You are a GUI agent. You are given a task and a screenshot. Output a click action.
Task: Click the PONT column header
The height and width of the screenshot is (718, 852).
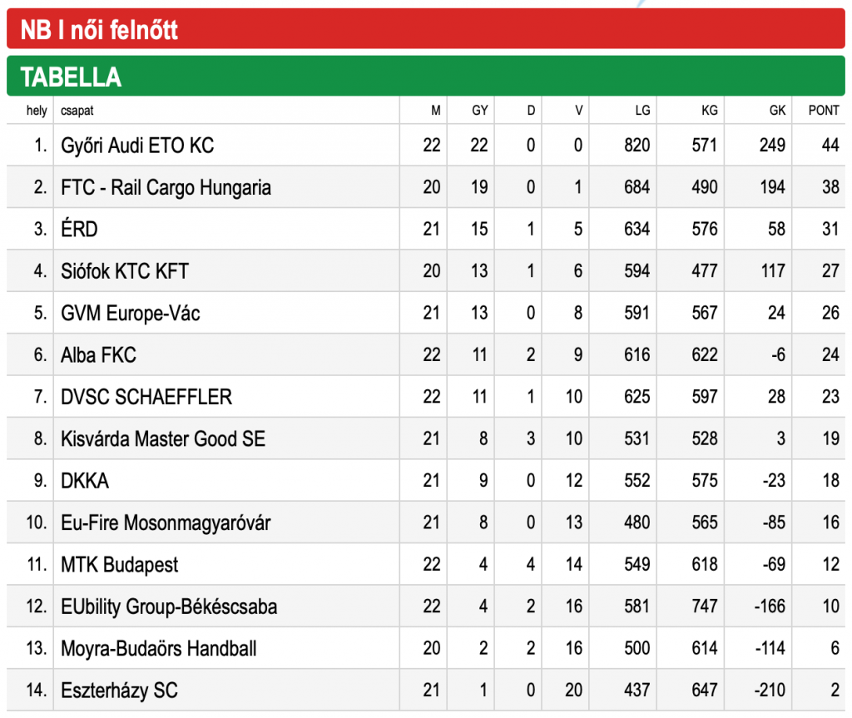(824, 111)
